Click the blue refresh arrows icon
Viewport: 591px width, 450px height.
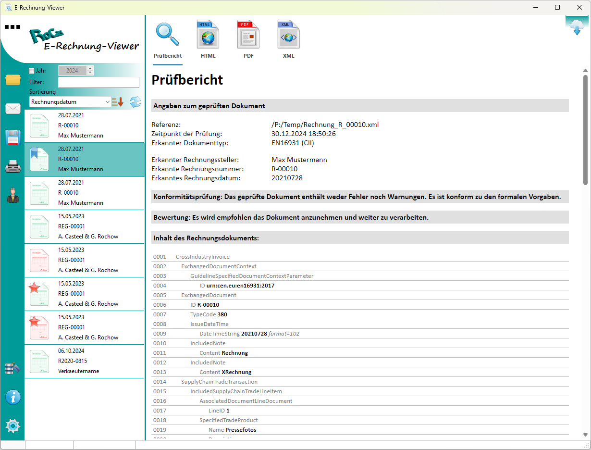[x=135, y=102]
